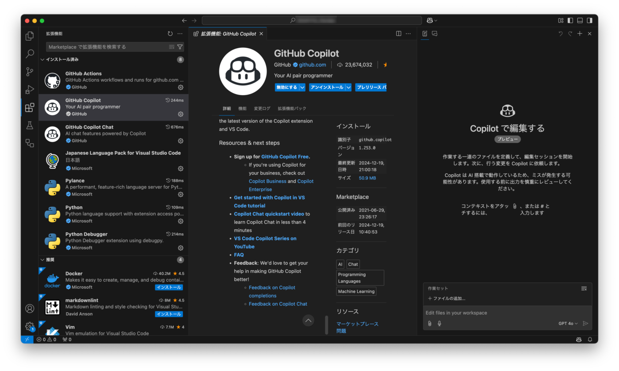Go back with the navigation arrow

click(x=184, y=20)
